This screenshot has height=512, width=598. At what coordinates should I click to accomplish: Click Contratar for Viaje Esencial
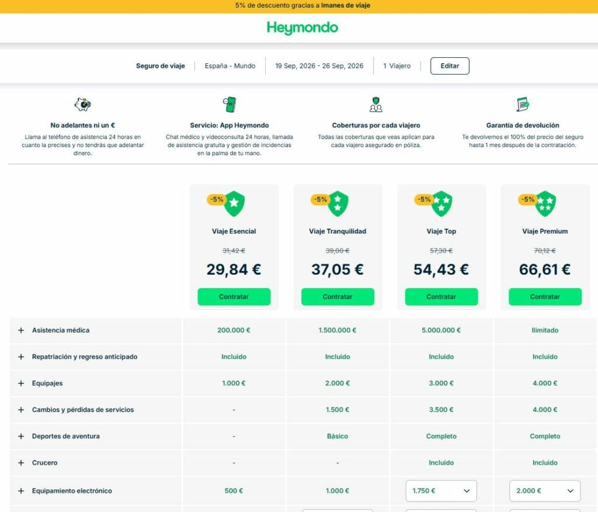[x=234, y=297]
